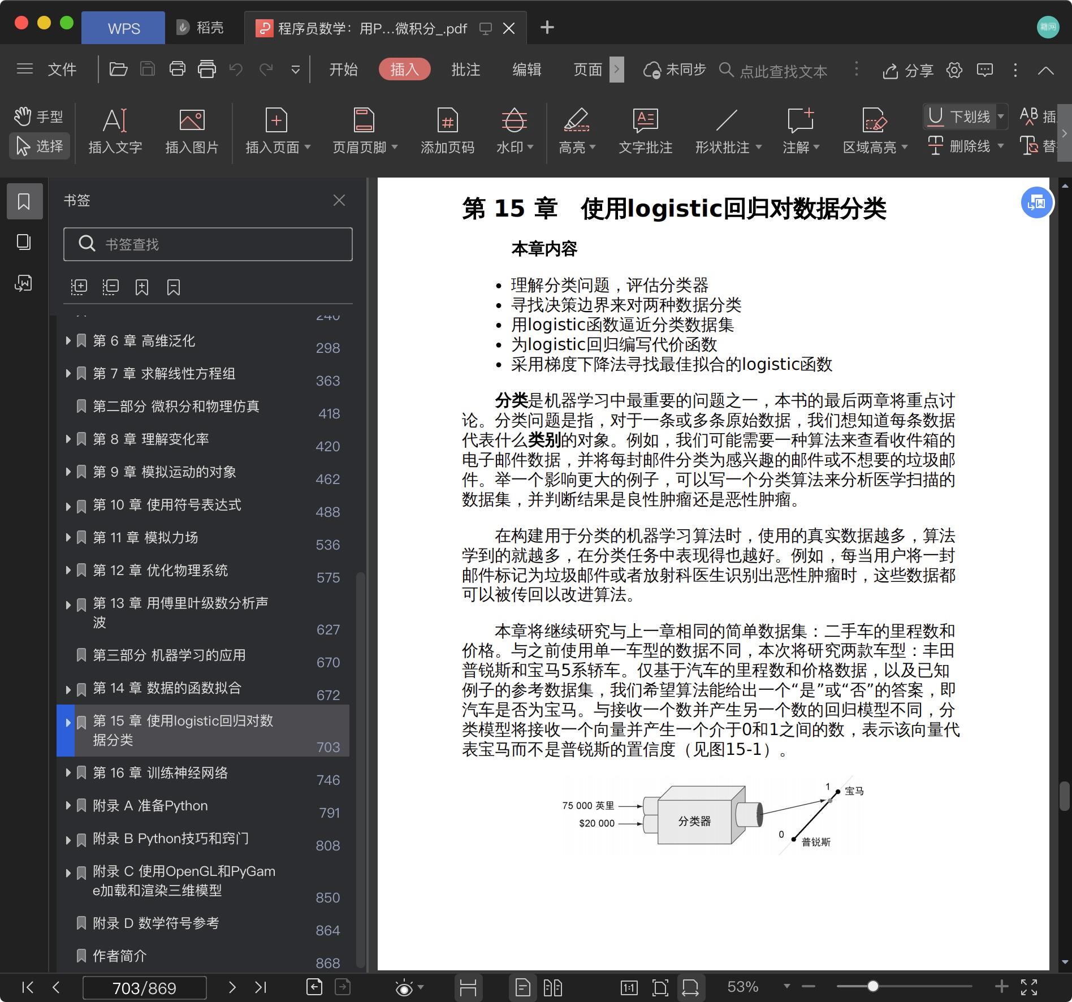Click zoom in plus button
The height and width of the screenshot is (1002, 1072).
tap(1001, 986)
